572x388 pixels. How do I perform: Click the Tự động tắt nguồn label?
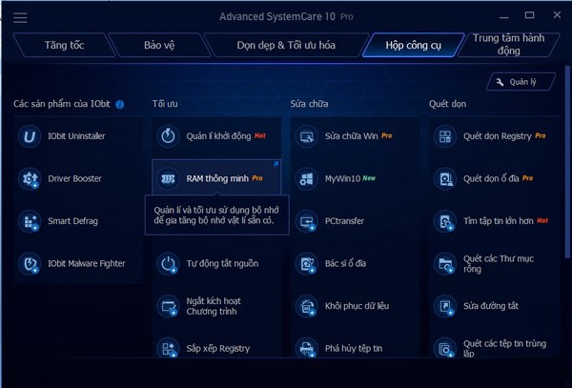[222, 263]
